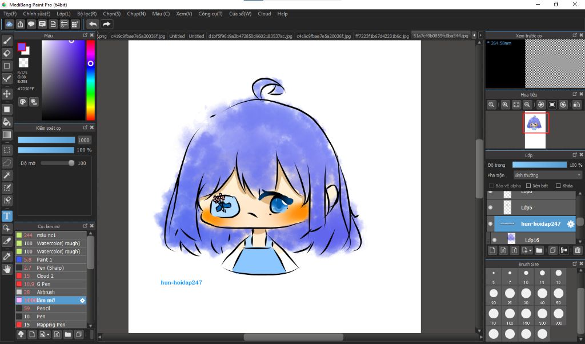
Task: Adjust the Độ trong layer opacity slider
Action: [539, 165]
